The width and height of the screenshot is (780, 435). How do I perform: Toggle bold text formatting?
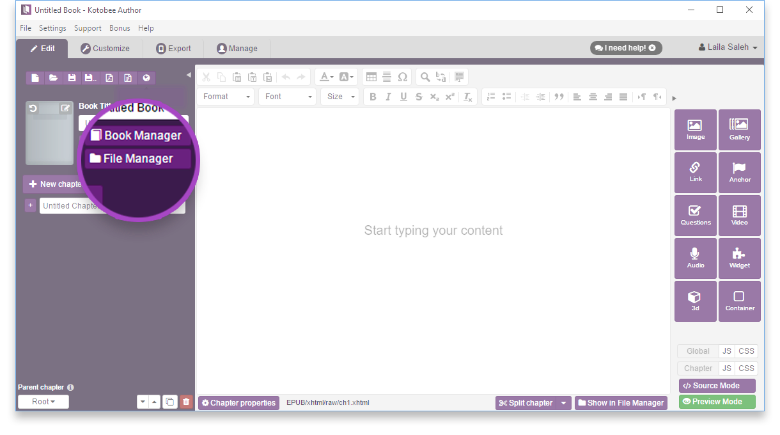click(x=373, y=97)
